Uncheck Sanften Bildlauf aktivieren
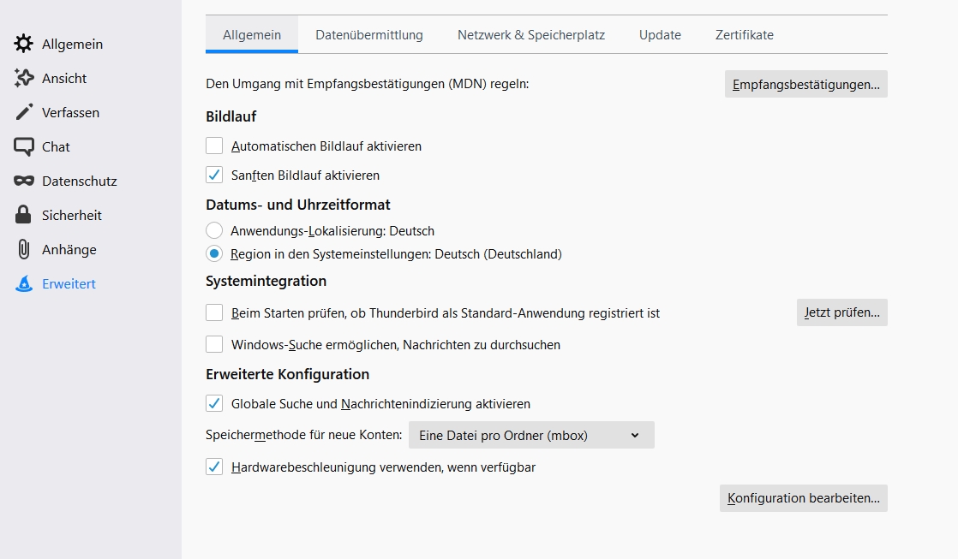 coord(214,175)
